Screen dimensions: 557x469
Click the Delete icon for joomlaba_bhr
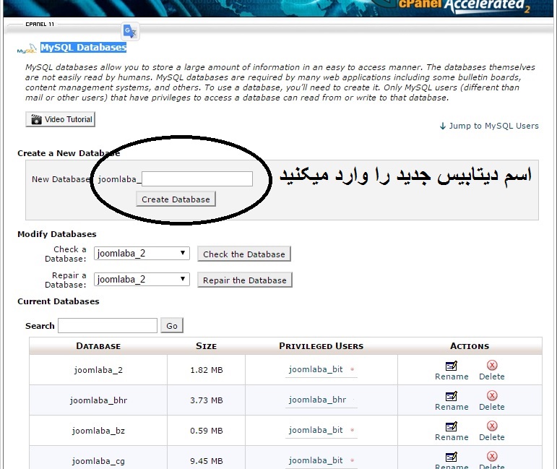492,396
